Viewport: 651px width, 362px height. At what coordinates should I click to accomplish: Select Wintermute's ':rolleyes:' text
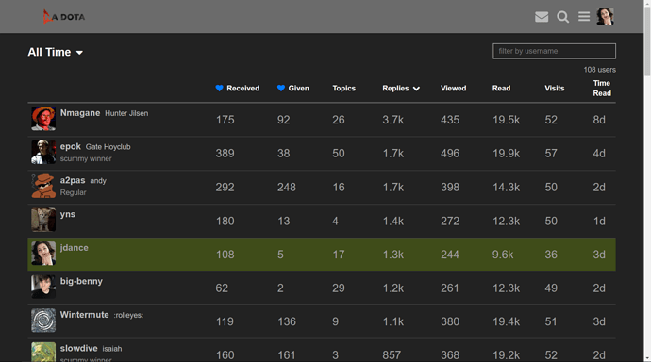pyautogui.click(x=128, y=315)
